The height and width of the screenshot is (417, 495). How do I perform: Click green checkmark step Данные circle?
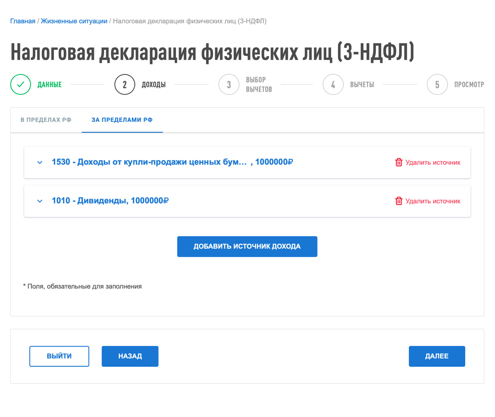[x=21, y=85]
